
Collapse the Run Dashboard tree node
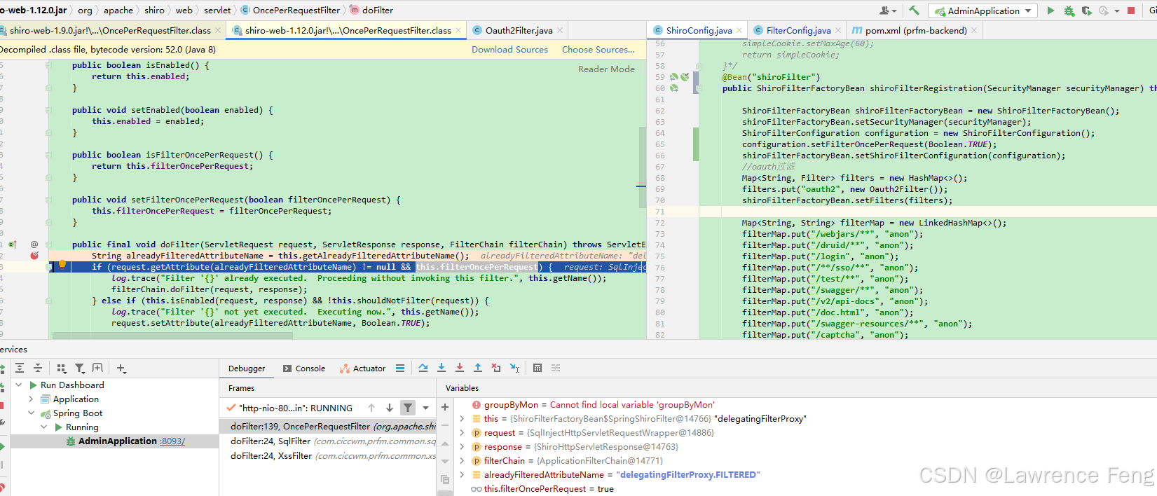[x=19, y=385]
